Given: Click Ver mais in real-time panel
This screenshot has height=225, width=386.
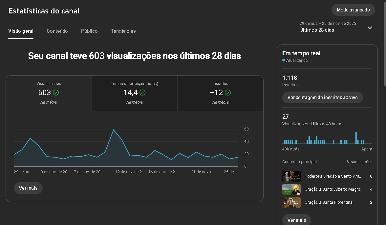Looking at the screenshot, I should [297, 220].
